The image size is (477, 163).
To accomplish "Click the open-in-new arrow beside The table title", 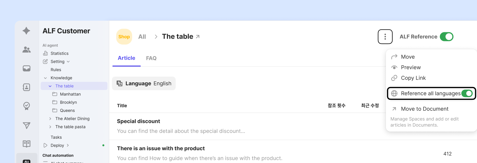I will [198, 37].
